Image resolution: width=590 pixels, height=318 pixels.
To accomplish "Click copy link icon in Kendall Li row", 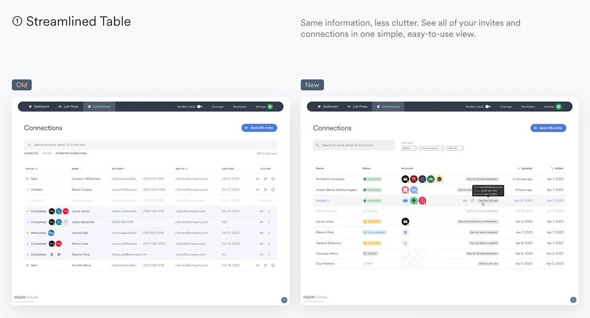I will pos(465,201).
